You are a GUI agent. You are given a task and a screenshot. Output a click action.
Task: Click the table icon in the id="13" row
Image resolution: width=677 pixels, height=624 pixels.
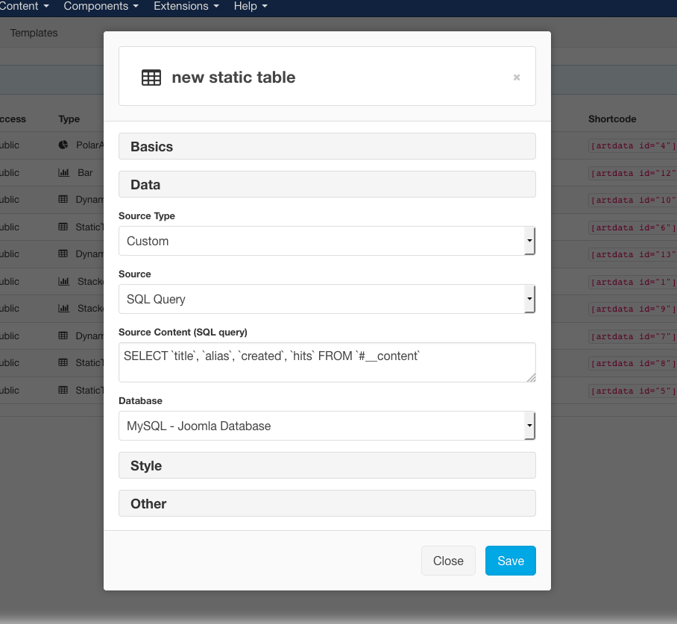point(63,254)
